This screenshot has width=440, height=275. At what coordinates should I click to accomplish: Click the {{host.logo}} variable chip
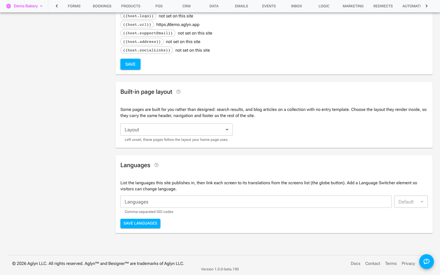pos(138,16)
